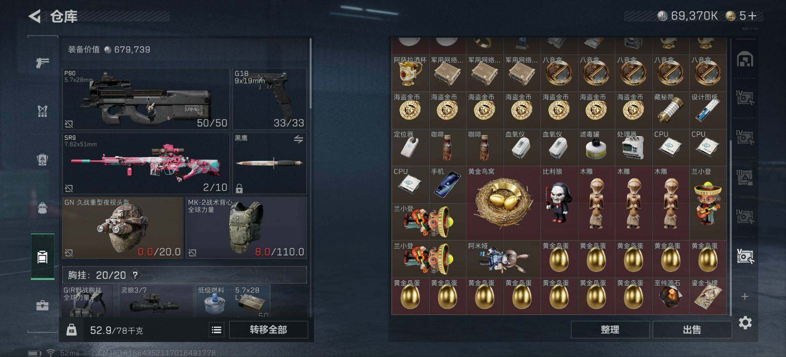The image size is (786, 357).
Task: Click the 转移全部 button
Action: click(x=269, y=330)
